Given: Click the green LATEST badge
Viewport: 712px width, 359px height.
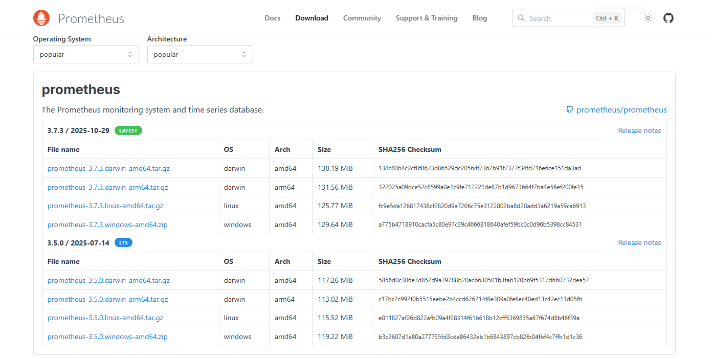Looking at the screenshot, I should (128, 130).
